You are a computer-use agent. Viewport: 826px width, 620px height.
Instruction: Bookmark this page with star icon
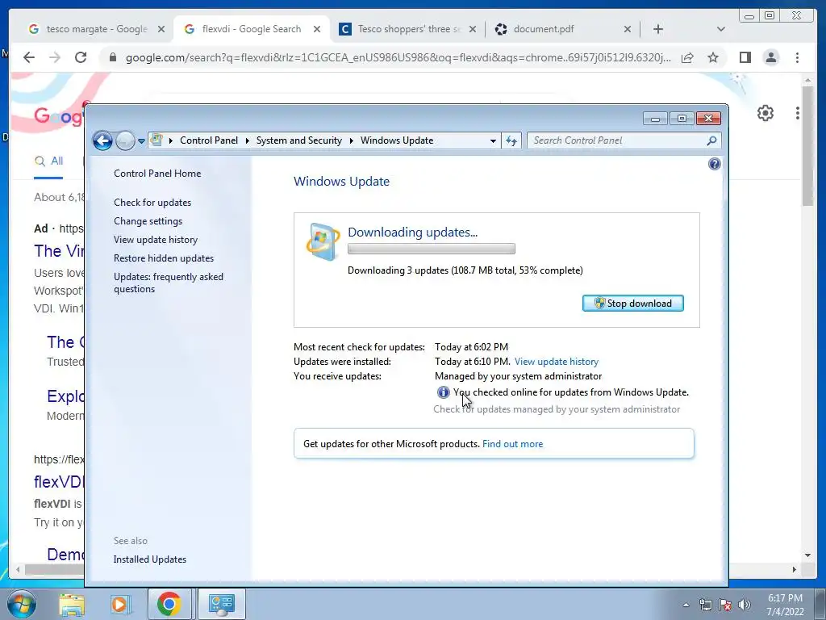[x=713, y=57]
